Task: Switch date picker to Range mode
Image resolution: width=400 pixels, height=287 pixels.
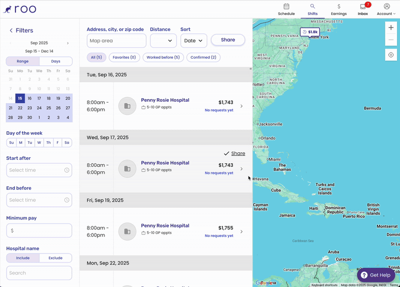Action: (22, 61)
